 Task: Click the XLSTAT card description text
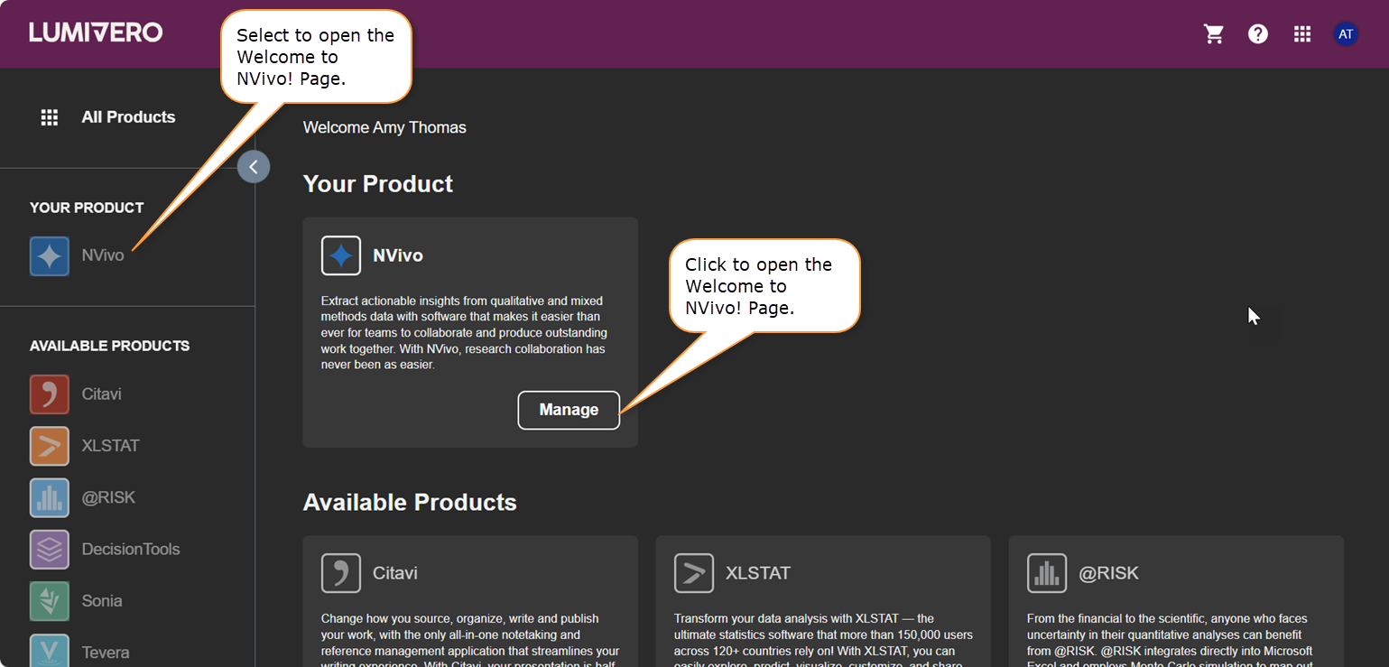823,639
